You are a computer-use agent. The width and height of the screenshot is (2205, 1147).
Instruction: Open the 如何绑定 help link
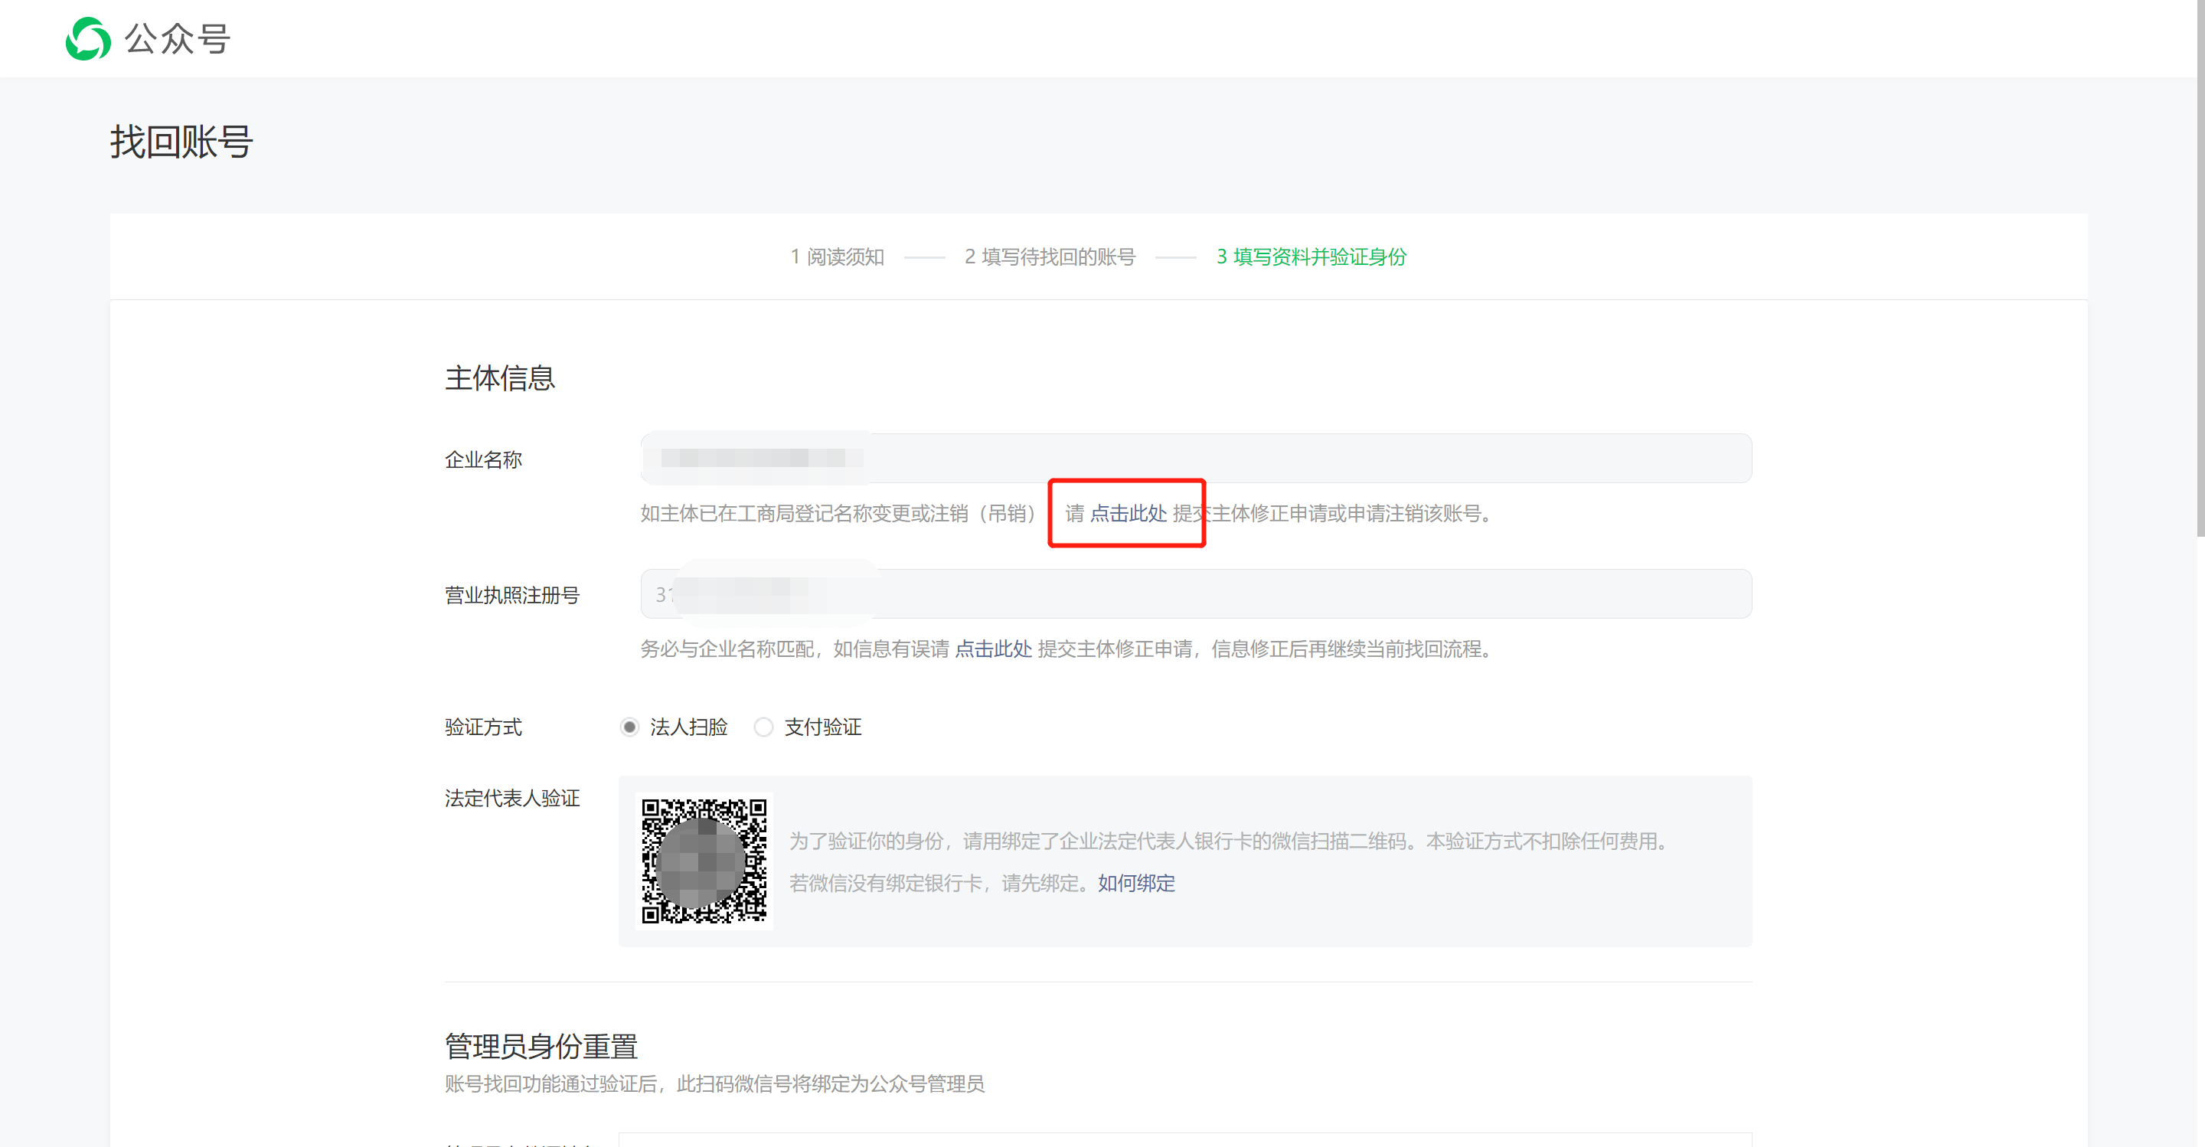[x=1136, y=883]
